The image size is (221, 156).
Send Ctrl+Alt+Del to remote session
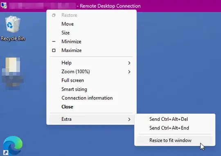point(175,119)
